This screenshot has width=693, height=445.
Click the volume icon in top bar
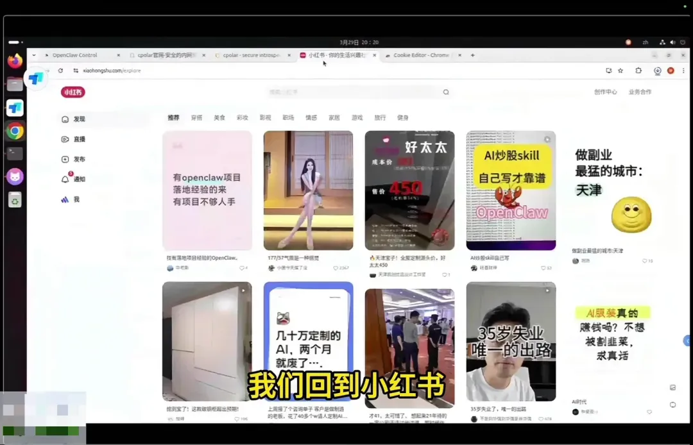[x=672, y=42]
